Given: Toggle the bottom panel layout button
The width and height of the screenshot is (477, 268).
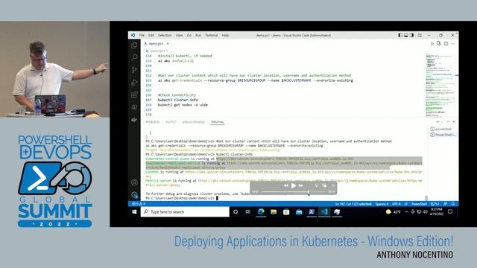Looking at the screenshot, I should click(405, 35).
